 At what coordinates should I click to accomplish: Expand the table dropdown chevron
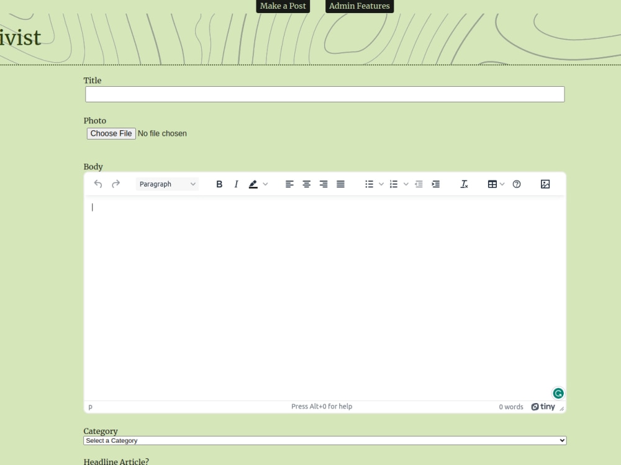(502, 184)
